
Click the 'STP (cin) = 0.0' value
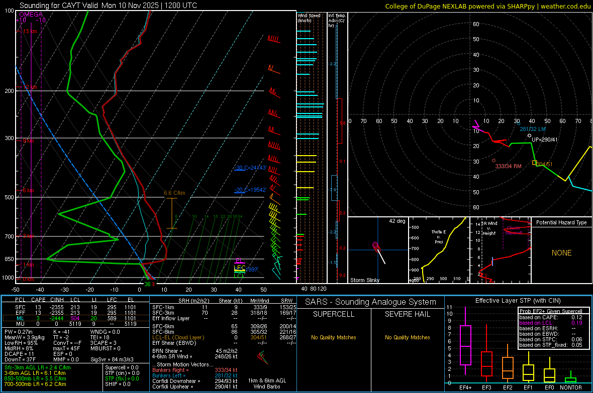(122, 373)
